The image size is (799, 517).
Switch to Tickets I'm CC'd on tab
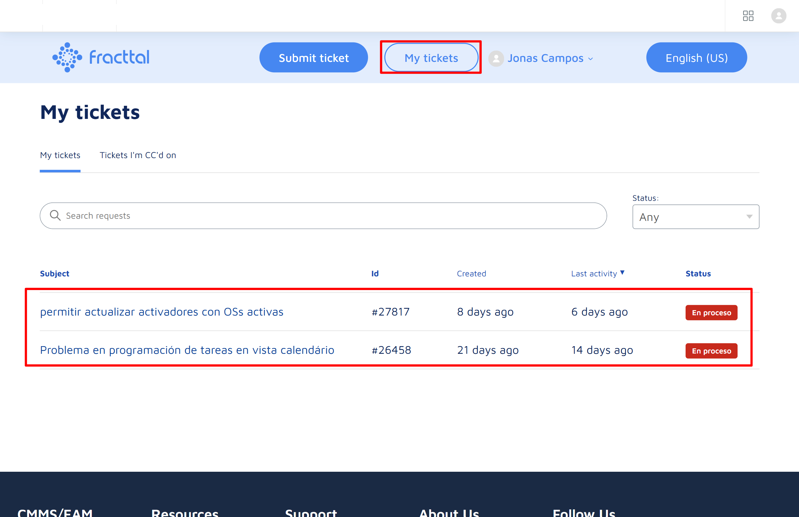138,155
